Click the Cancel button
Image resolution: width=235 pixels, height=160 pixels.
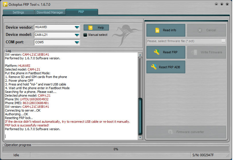point(207,30)
